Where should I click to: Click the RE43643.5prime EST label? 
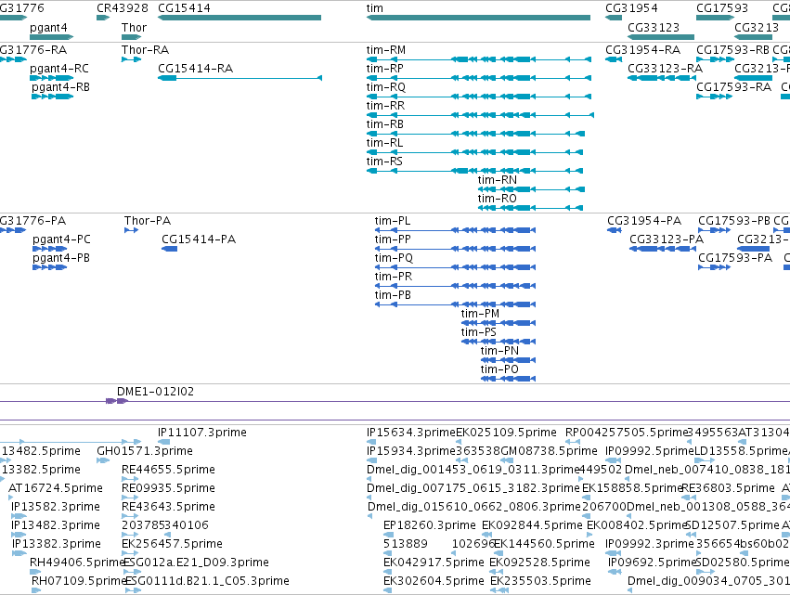point(168,507)
